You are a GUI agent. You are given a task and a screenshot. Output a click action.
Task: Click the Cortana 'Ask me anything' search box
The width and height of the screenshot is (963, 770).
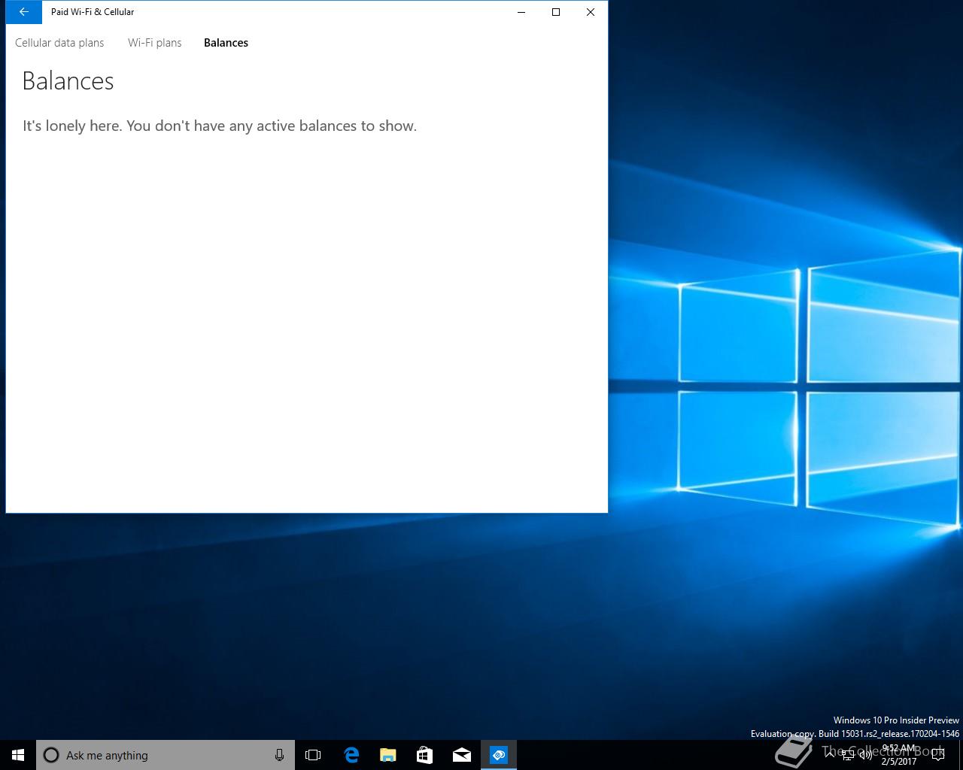165,755
